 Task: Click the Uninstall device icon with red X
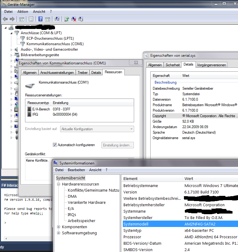[74, 19]
